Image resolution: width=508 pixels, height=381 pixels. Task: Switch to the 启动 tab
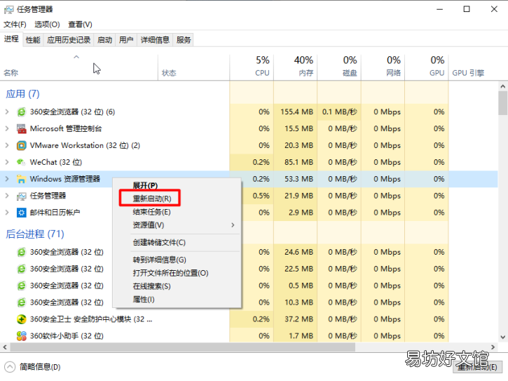[104, 40]
